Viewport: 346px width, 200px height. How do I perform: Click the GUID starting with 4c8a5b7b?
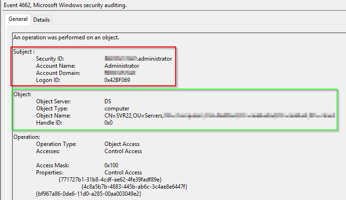(134, 187)
